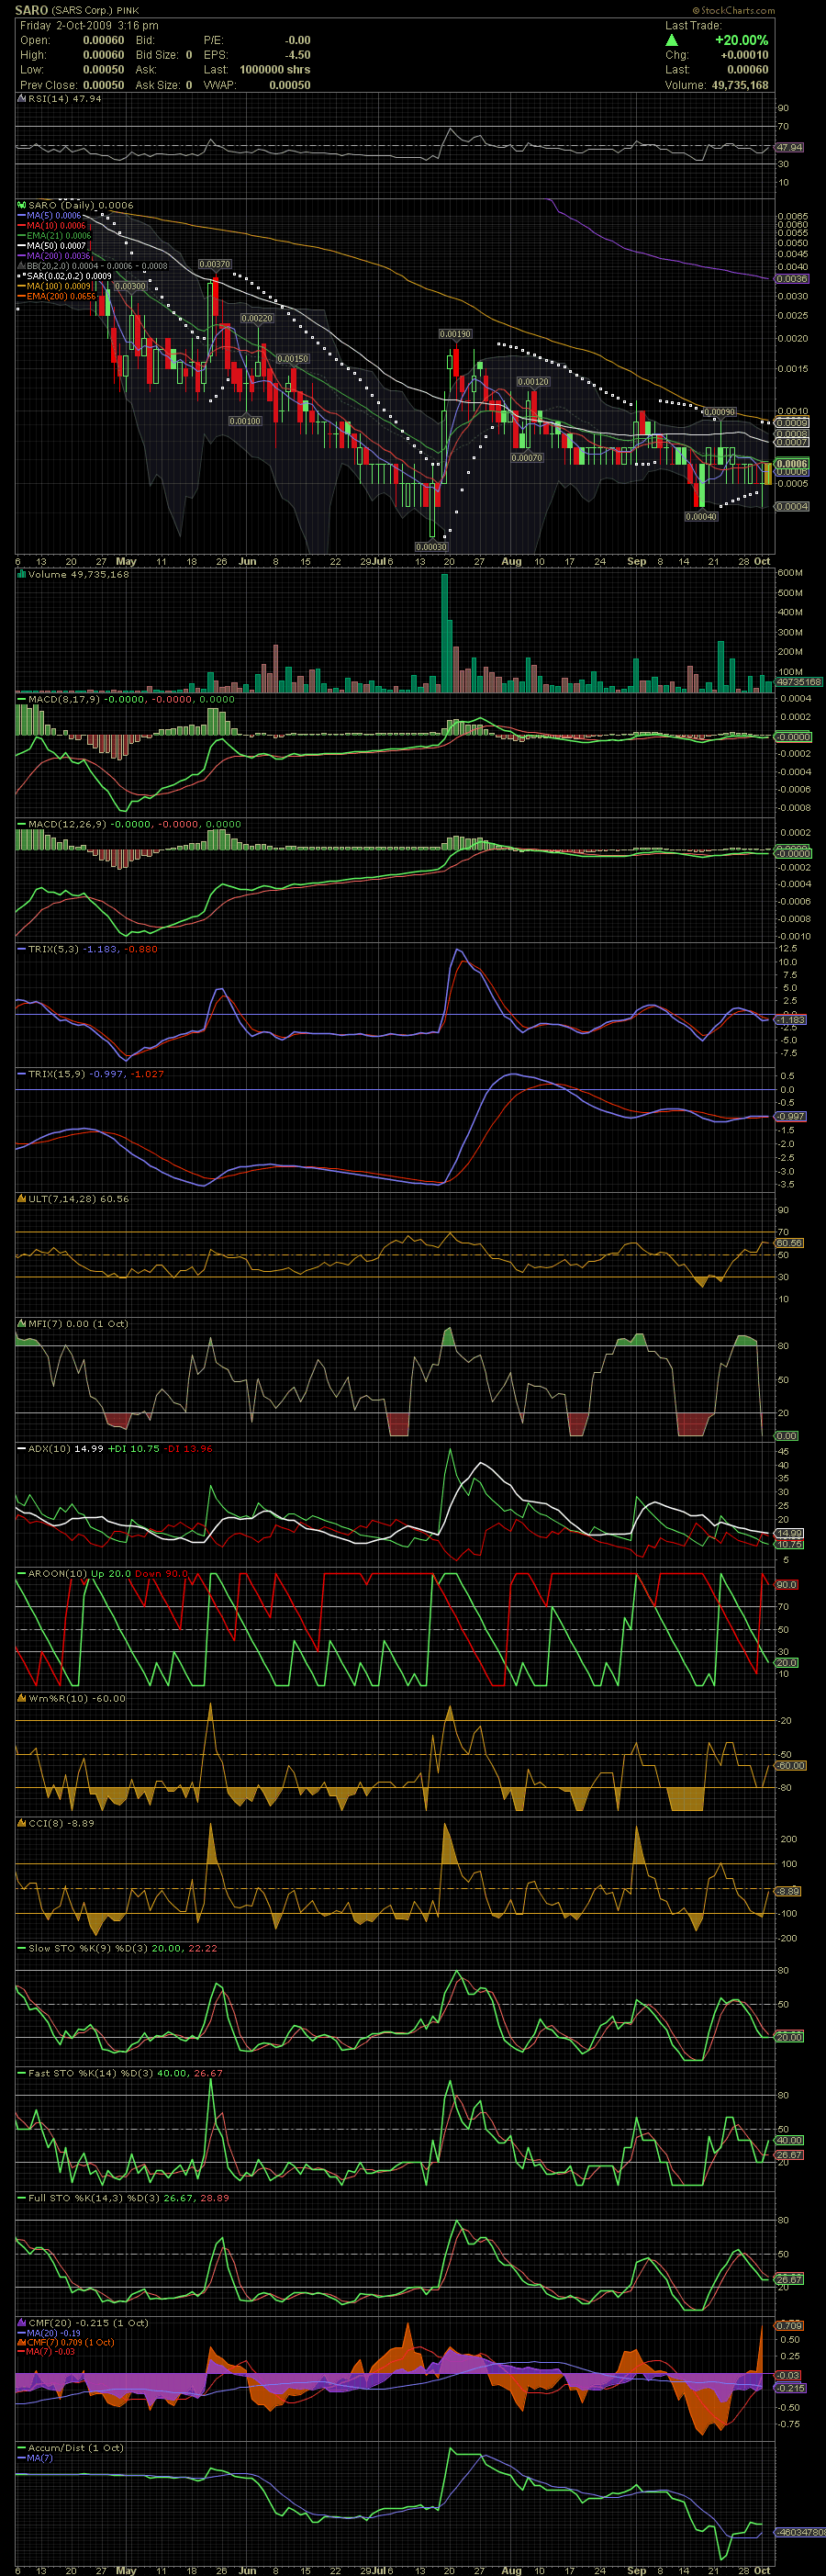Click the RSI 47.94 value tag

pos(789,147)
